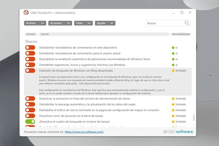219x146 pixels.
Task: Expand 'Desactivar icono de personas' row text
Action: (71, 116)
